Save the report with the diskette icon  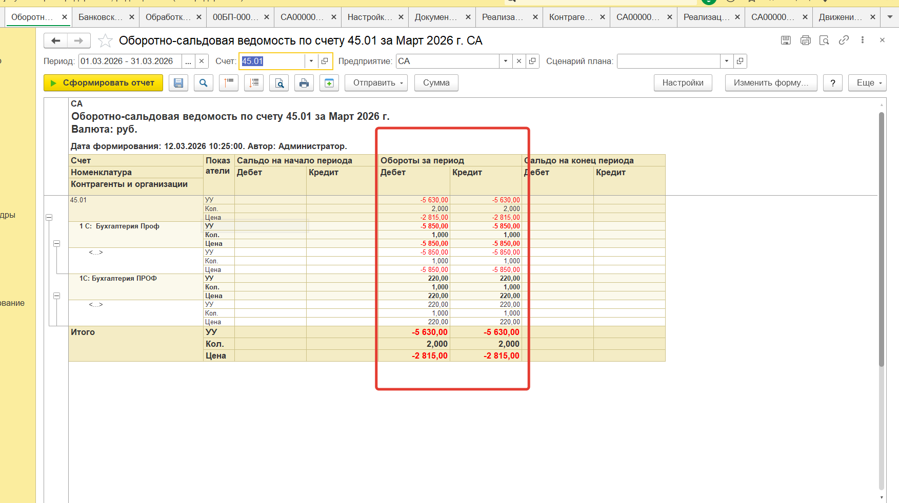(x=178, y=83)
